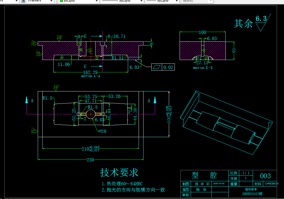Select the 162.29 dimension text
The width and height of the screenshot is (284, 199).
(x=90, y=72)
